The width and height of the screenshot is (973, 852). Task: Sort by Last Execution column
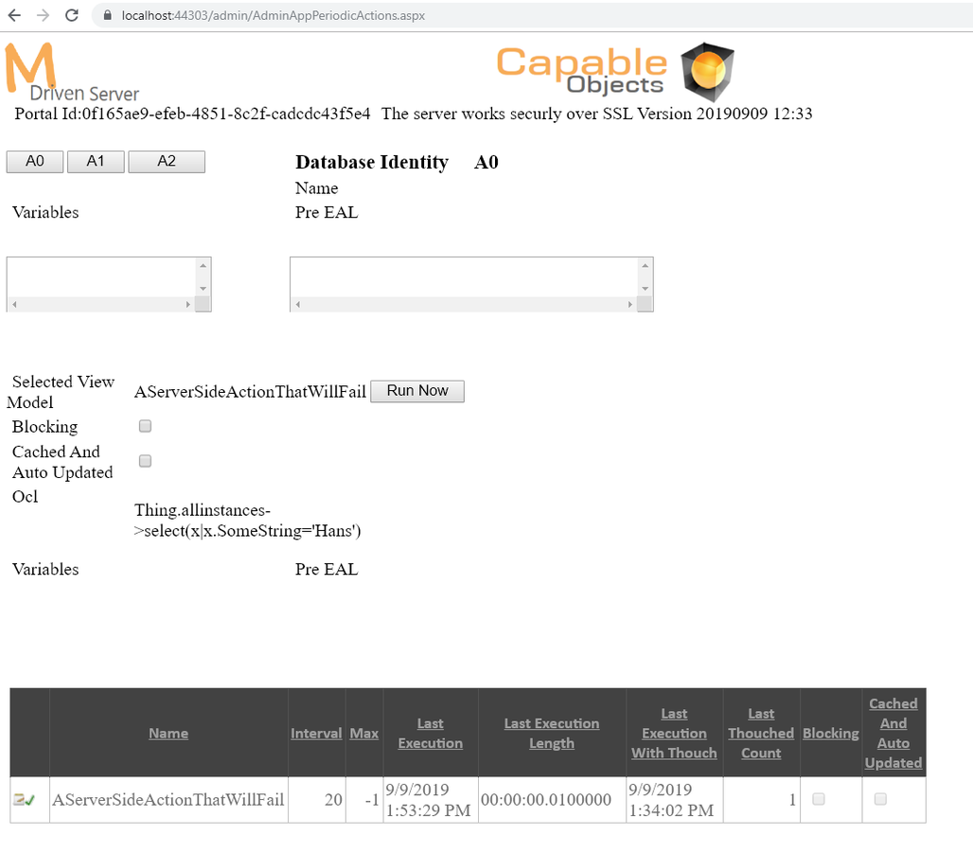click(430, 733)
